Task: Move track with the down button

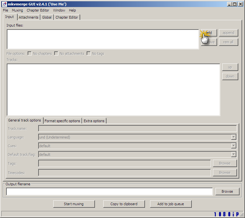Action: (230, 76)
